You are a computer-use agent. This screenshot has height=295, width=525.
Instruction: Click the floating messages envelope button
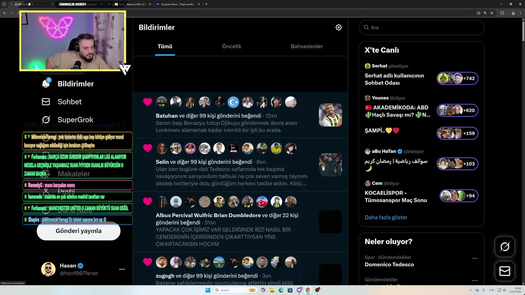click(x=505, y=271)
